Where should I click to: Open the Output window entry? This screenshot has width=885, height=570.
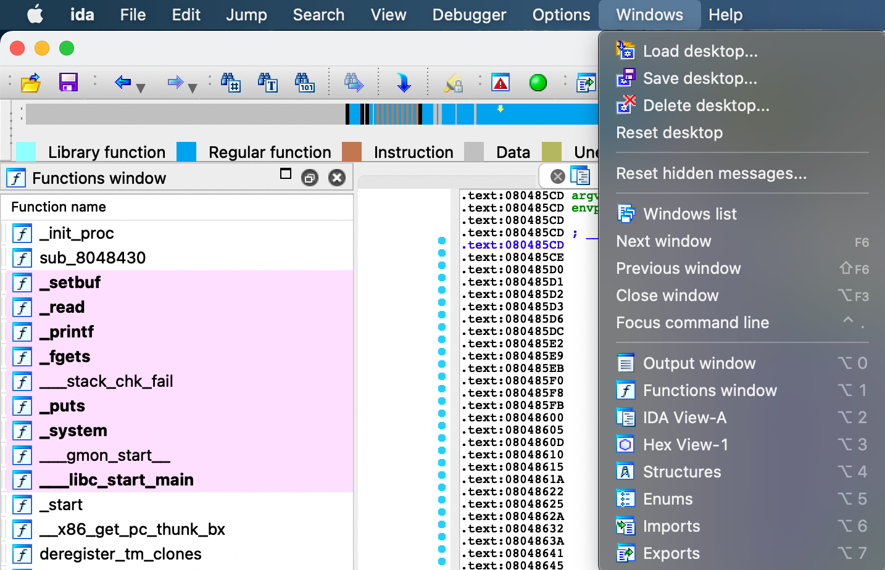[742, 363]
